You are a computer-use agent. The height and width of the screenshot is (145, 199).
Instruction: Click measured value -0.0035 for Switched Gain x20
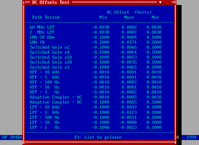pyautogui.click(x=128, y=62)
